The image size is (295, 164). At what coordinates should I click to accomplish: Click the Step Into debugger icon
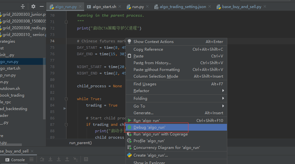[x=50, y=159]
